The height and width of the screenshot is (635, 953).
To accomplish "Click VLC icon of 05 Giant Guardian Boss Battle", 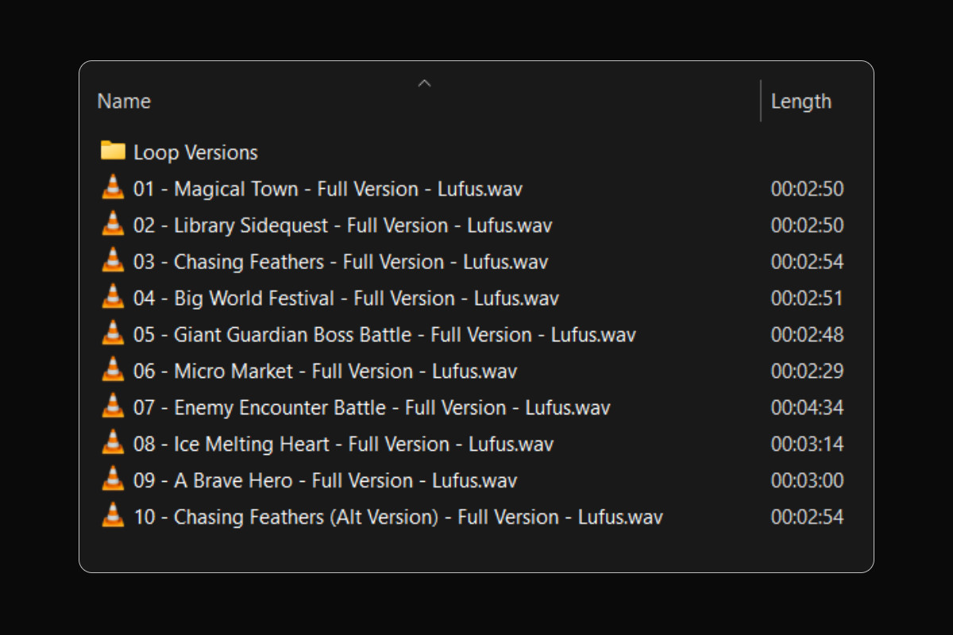I will (x=114, y=334).
